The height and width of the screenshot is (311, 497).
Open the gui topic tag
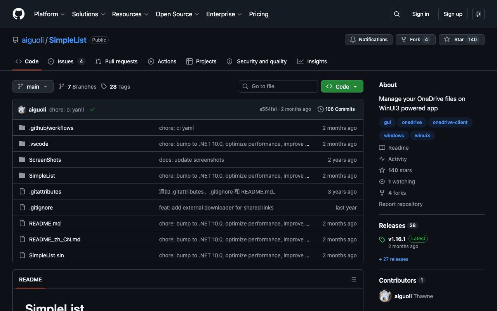388,122
